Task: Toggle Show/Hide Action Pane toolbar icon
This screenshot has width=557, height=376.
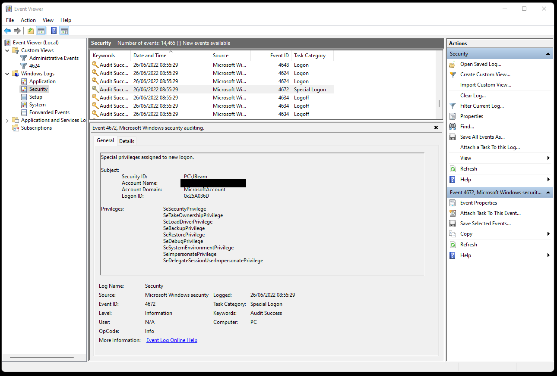Action: (64, 31)
